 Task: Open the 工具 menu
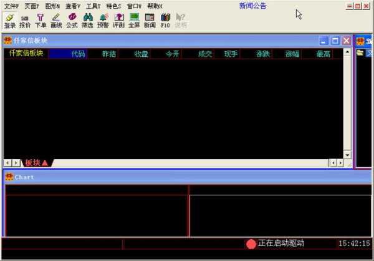pos(92,6)
